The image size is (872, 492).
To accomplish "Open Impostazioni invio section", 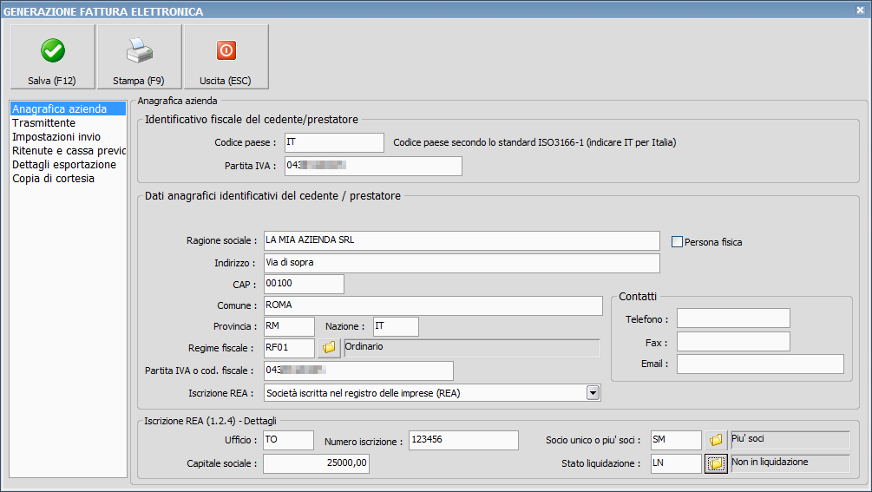I will point(68,137).
